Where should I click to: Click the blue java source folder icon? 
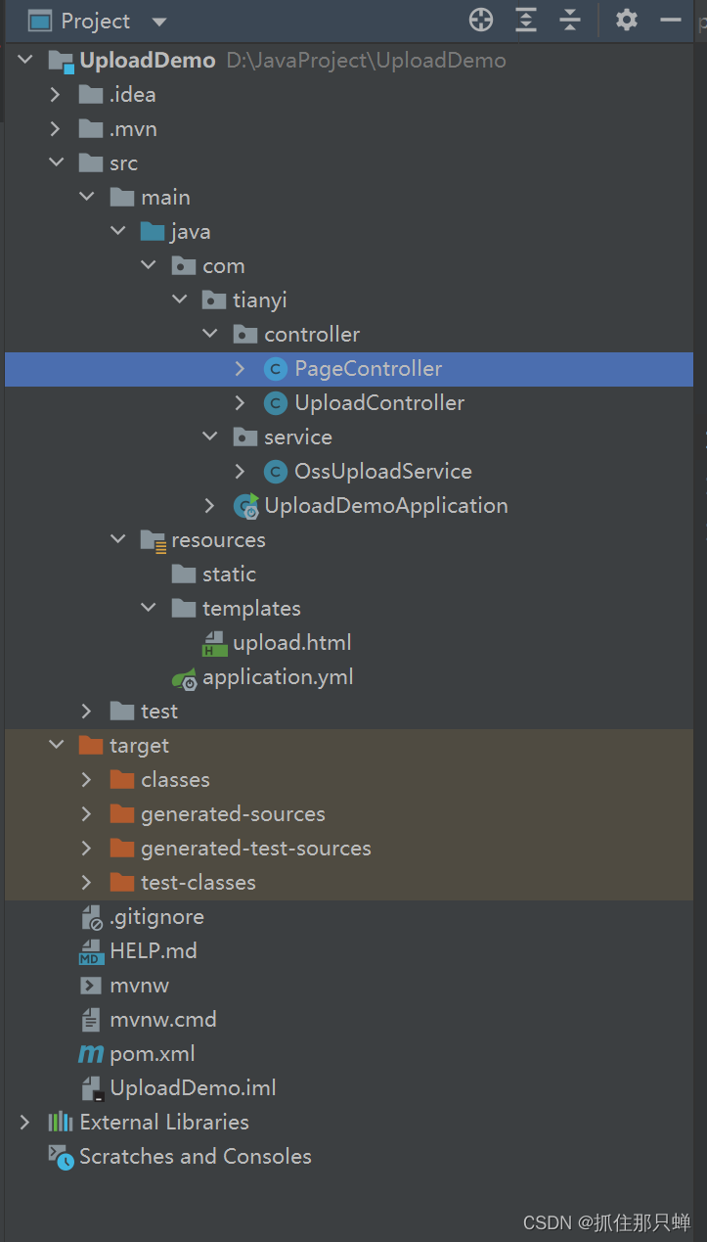(x=153, y=232)
